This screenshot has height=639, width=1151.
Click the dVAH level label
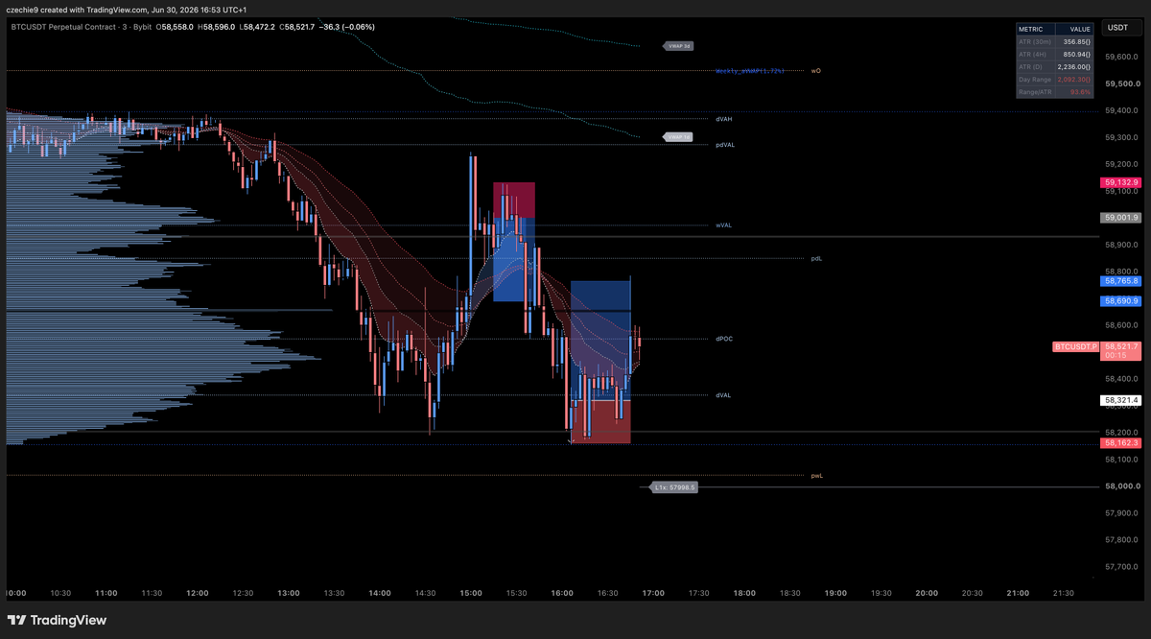coord(724,119)
